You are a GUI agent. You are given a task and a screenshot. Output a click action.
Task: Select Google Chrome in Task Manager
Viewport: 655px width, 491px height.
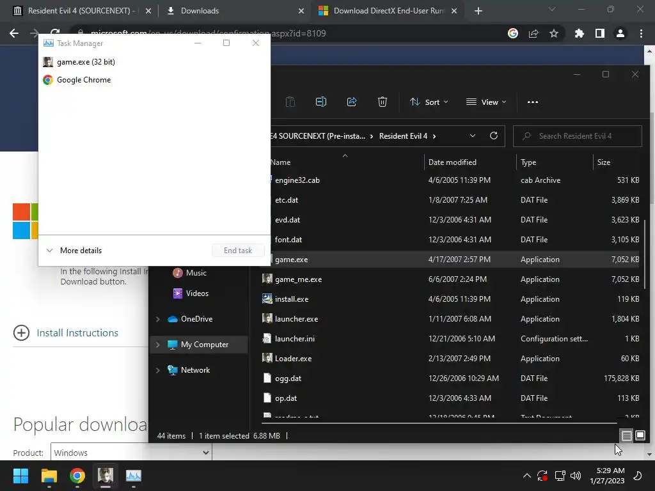[155, 80]
